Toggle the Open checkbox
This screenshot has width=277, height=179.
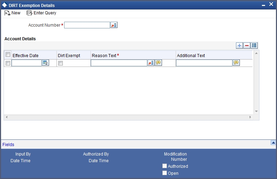coord(165,173)
